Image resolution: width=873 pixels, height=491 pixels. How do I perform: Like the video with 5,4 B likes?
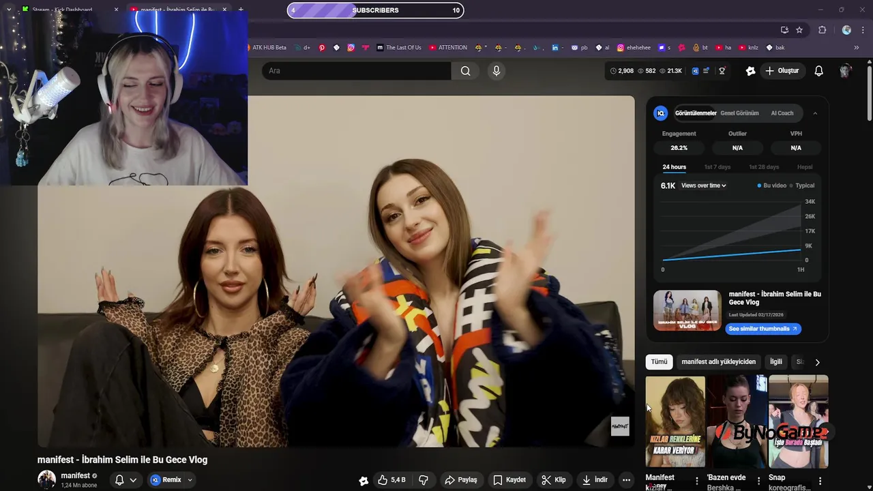click(x=391, y=480)
